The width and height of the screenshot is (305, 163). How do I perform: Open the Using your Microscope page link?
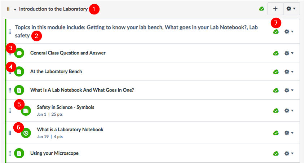tap(54, 153)
